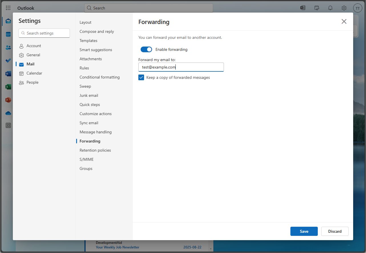Uncheck Keep a copy of forwarded messages
This screenshot has width=366, height=253.
[x=141, y=77]
